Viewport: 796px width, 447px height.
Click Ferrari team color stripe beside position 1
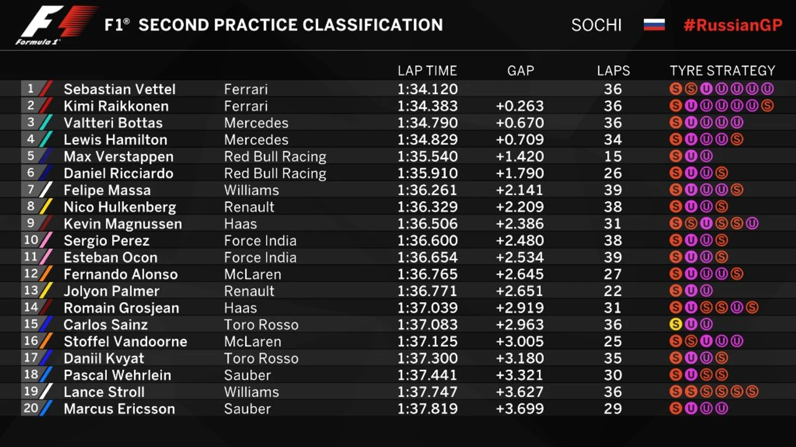coord(46,89)
